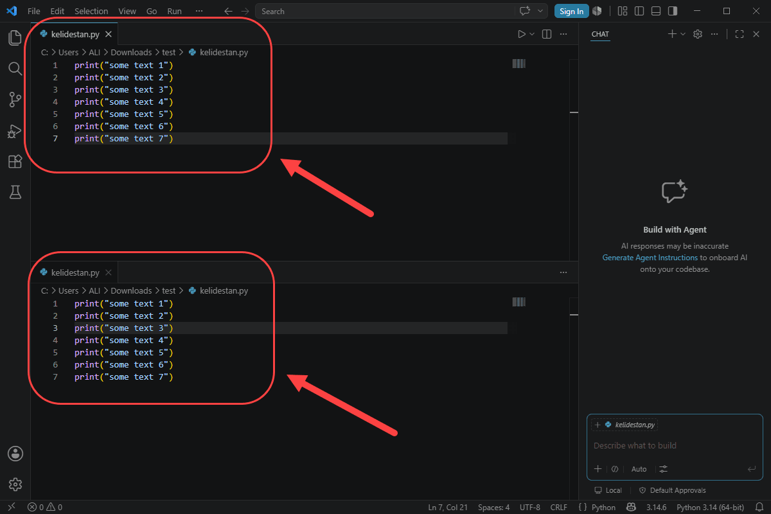This screenshot has height=514, width=771.
Task: Expand the dropdown arrow next to Run Python File
Action: pyautogui.click(x=532, y=34)
